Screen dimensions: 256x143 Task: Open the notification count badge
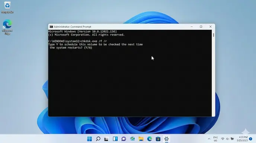[251, 139]
